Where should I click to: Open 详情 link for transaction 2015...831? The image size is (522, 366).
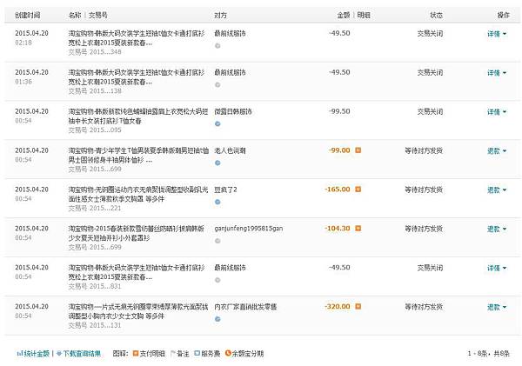[493, 268]
